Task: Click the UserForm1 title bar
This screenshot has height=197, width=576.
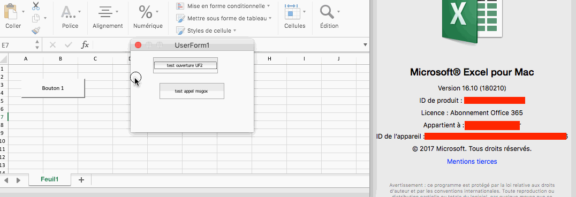Action: 192,45
